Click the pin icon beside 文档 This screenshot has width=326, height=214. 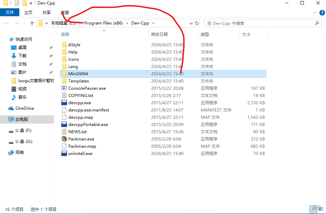point(51,64)
